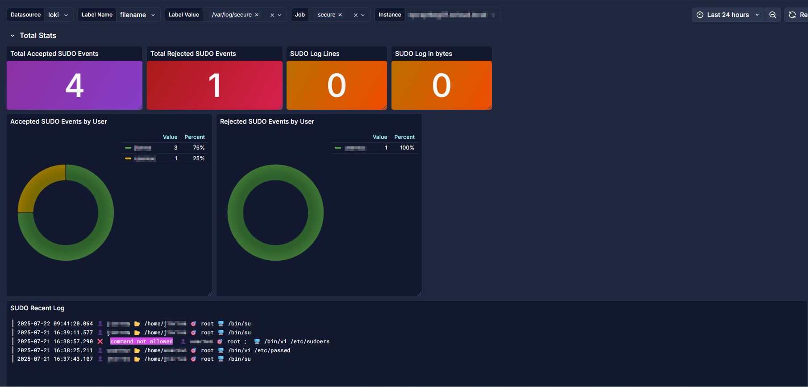The image size is (808, 387).
Task: Open the Last 24 hours time picker
Action: tap(728, 15)
